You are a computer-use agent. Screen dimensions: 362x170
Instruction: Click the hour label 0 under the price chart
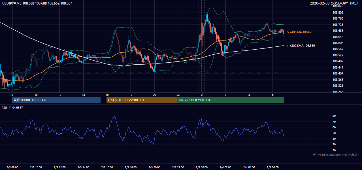click(202, 95)
